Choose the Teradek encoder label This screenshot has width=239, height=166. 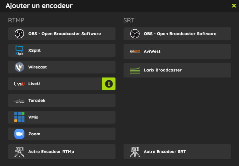pyautogui.click(x=37, y=101)
